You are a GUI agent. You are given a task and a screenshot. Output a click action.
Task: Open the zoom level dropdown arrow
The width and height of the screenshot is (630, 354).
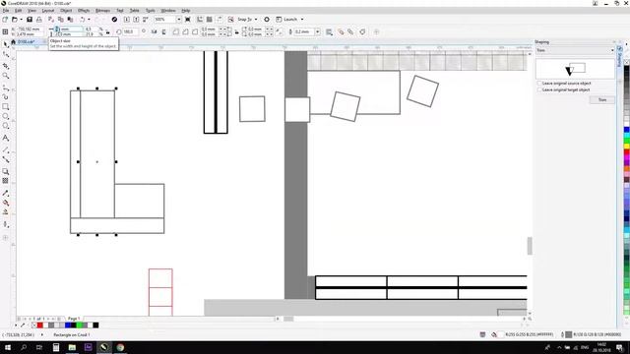(x=178, y=20)
